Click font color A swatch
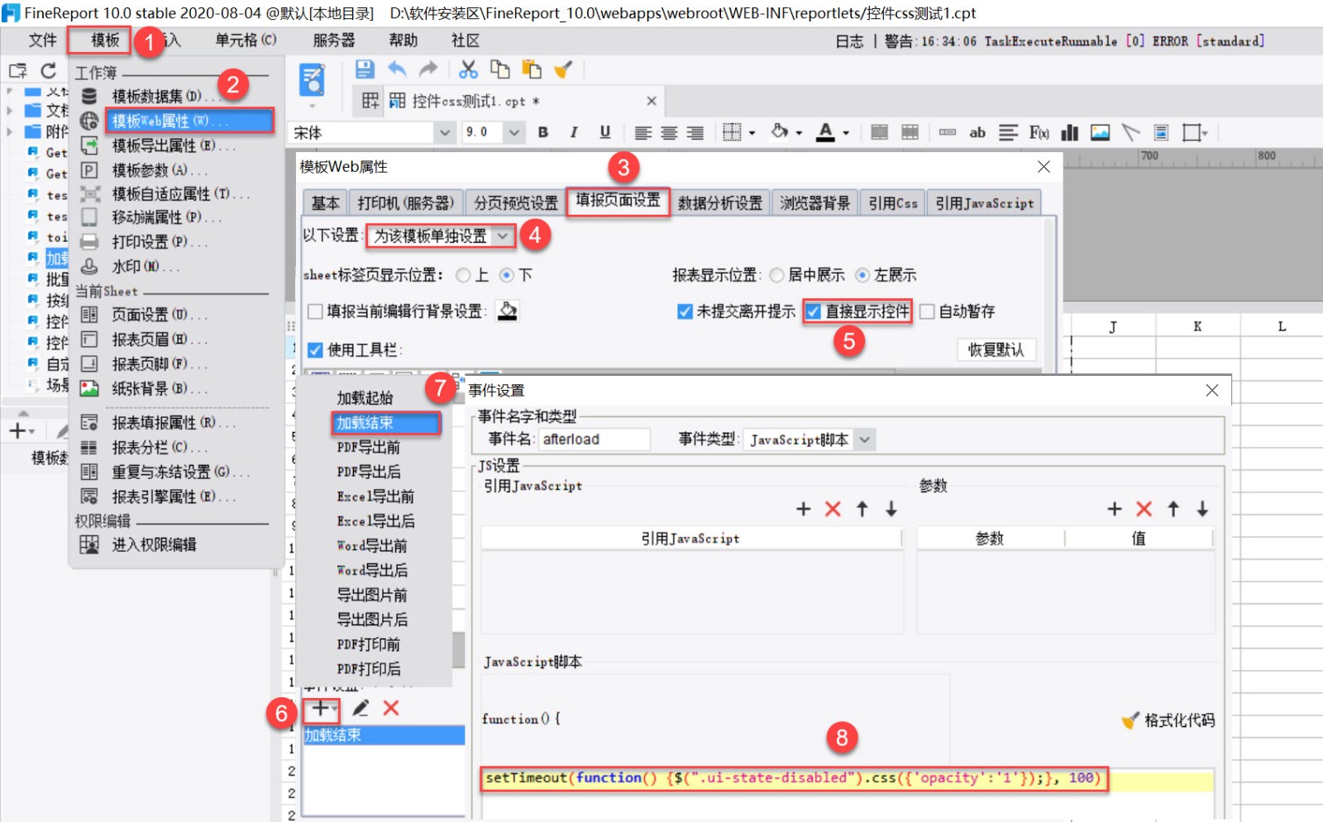1323x822 pixels. click(x=825, y=132)
